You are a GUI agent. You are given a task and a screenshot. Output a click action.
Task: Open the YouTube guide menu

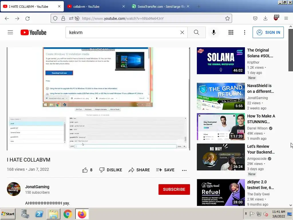10,32
